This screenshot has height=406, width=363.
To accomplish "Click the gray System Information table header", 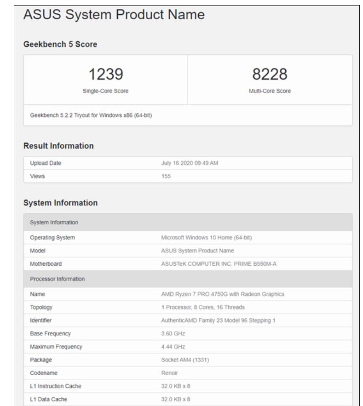I will 188,223.
